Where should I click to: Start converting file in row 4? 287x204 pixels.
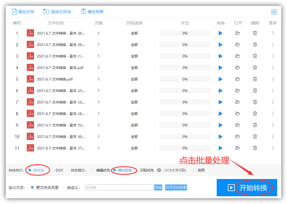(220, 68)
